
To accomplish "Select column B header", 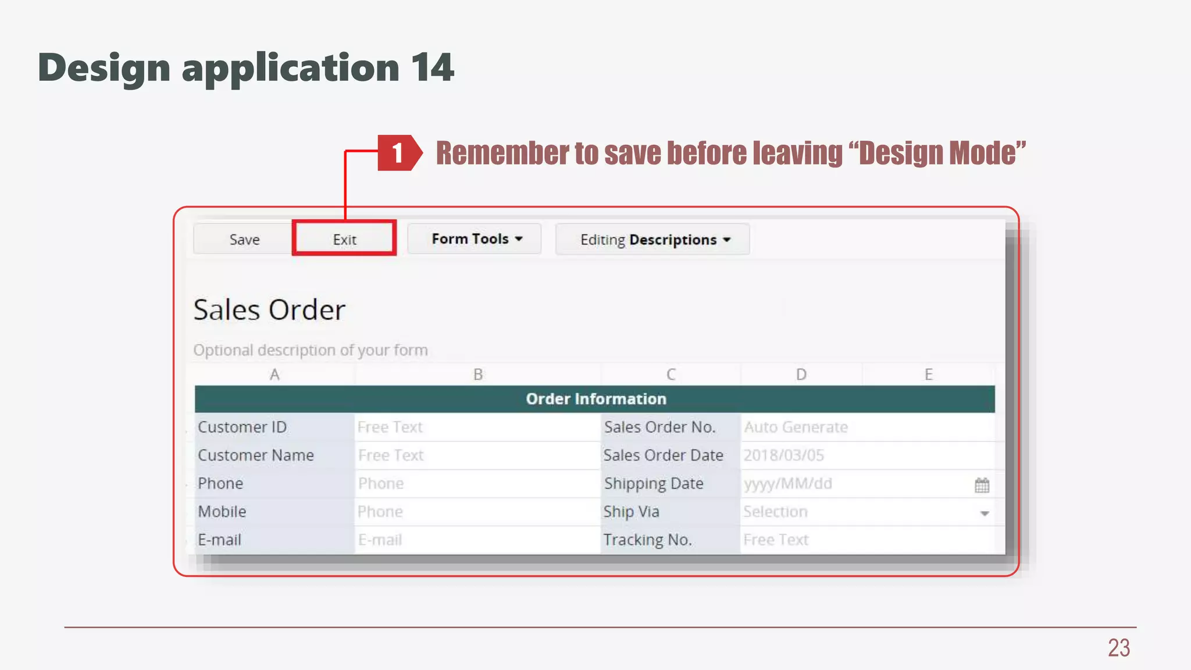I will (x=477, y=375).
